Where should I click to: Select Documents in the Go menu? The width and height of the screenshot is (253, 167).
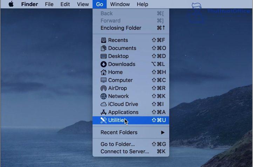coord(131,48)
